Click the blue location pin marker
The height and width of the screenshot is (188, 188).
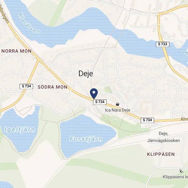(94, 94)
